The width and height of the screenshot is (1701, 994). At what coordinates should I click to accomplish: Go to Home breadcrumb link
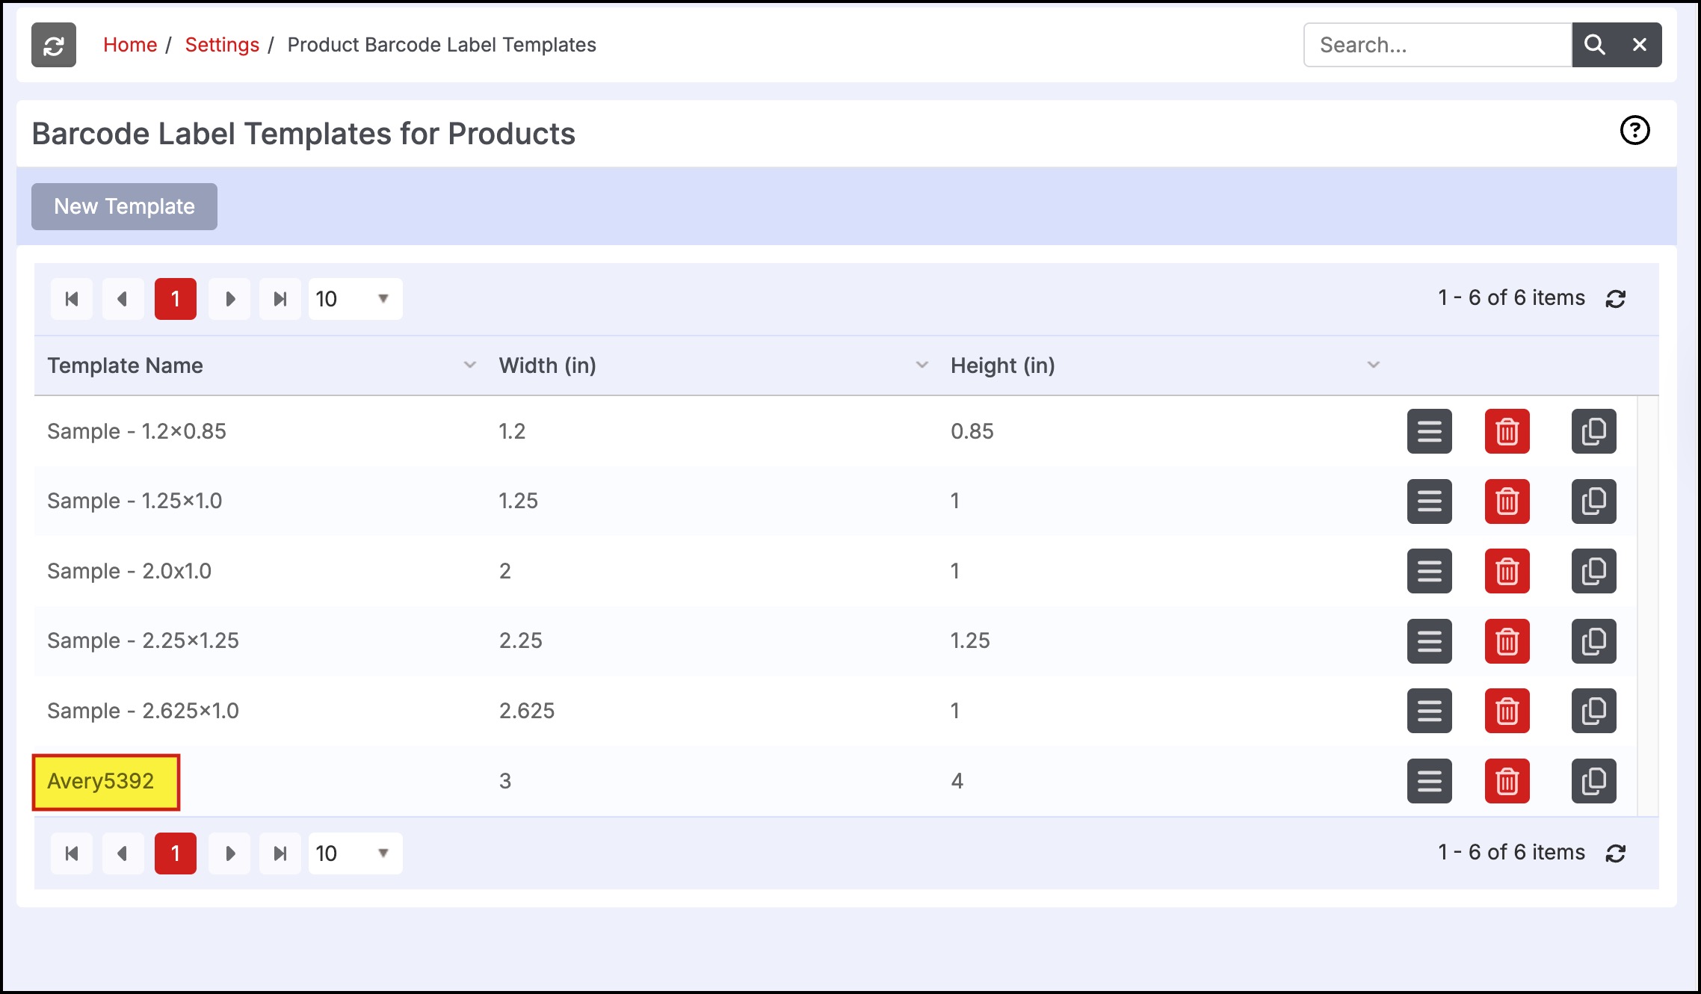[130, 45]
